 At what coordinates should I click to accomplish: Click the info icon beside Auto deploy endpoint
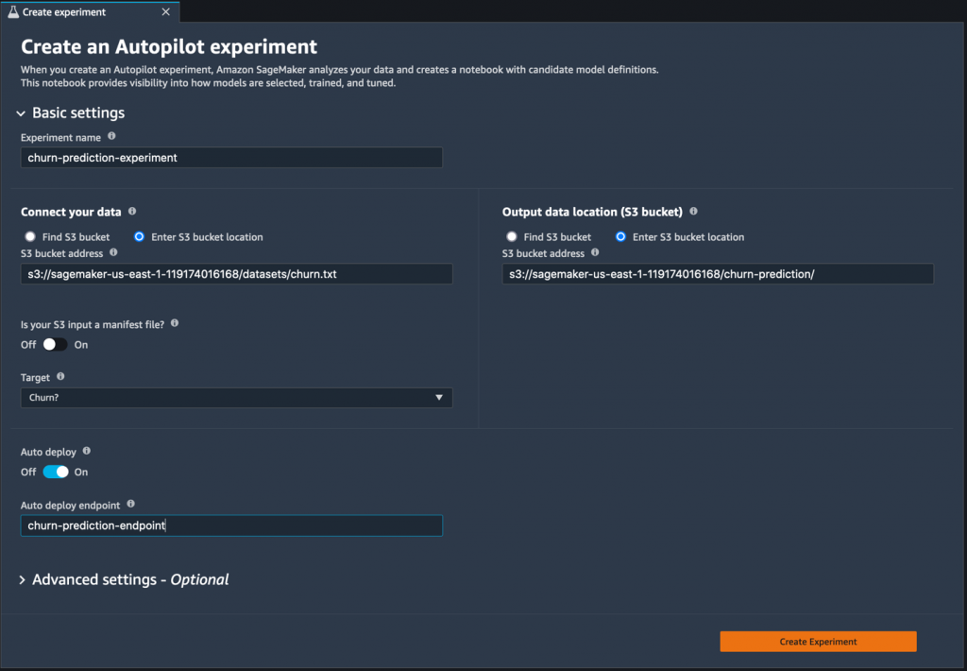(130, 504)
